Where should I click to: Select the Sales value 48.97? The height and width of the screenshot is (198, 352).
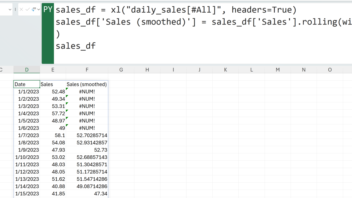tap(53, 121)
